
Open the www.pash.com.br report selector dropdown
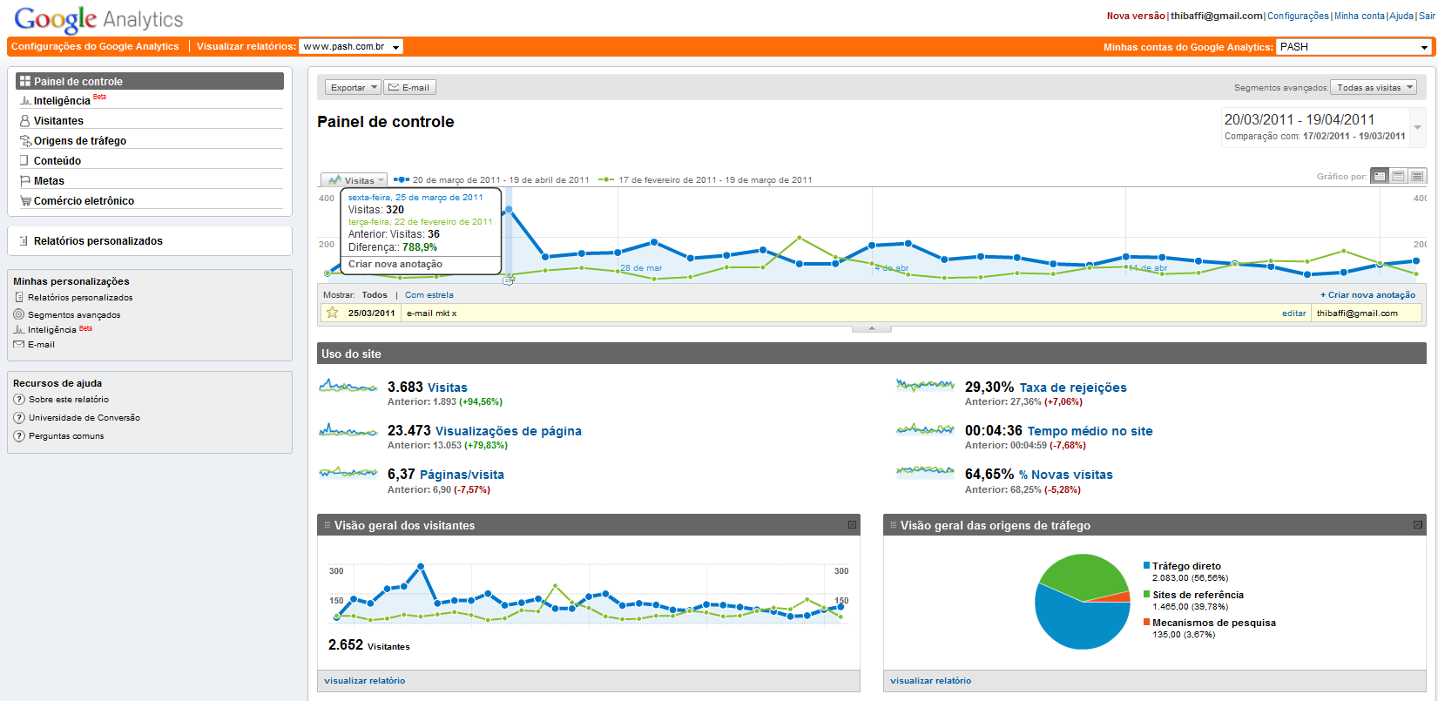(350, 47)
